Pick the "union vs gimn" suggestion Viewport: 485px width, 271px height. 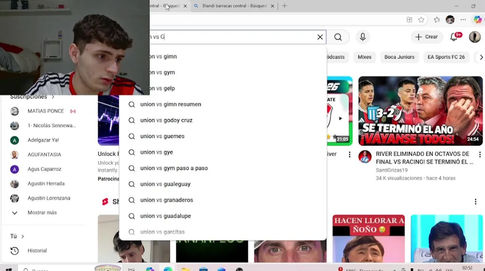(x=238, y=56)
